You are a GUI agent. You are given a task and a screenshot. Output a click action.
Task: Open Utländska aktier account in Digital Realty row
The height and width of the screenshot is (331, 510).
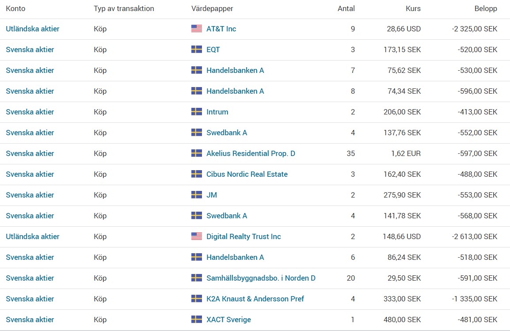(33, 236)
